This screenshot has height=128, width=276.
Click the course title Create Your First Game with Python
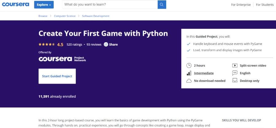(x=103, y=34)
